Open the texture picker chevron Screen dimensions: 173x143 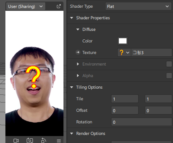coord(128,52)
